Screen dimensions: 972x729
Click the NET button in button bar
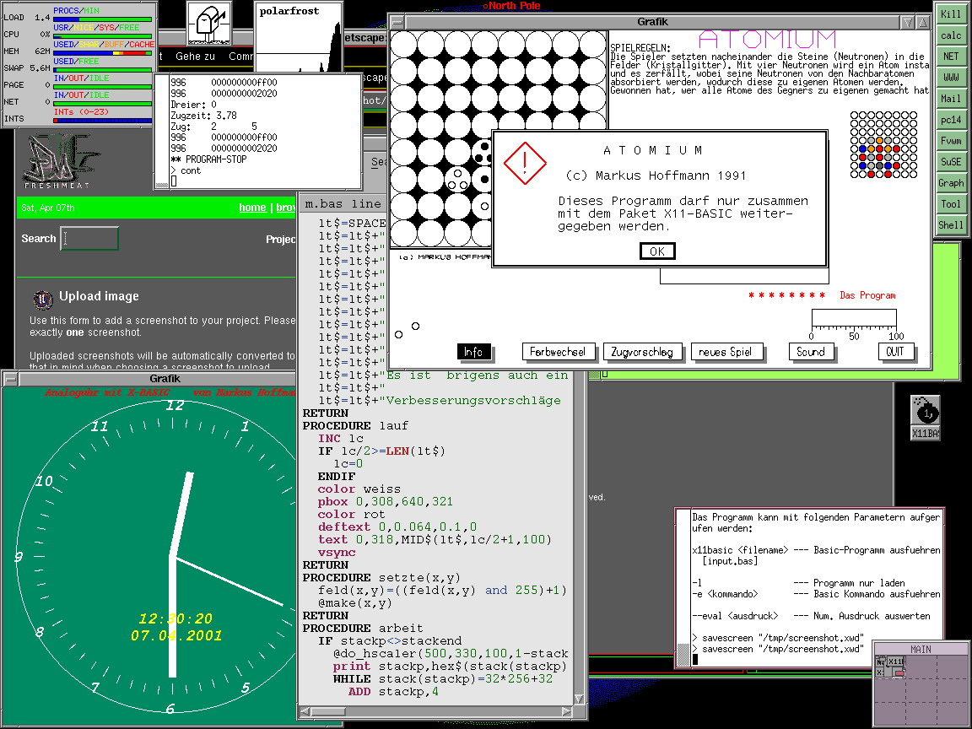(x=951, y=57)
